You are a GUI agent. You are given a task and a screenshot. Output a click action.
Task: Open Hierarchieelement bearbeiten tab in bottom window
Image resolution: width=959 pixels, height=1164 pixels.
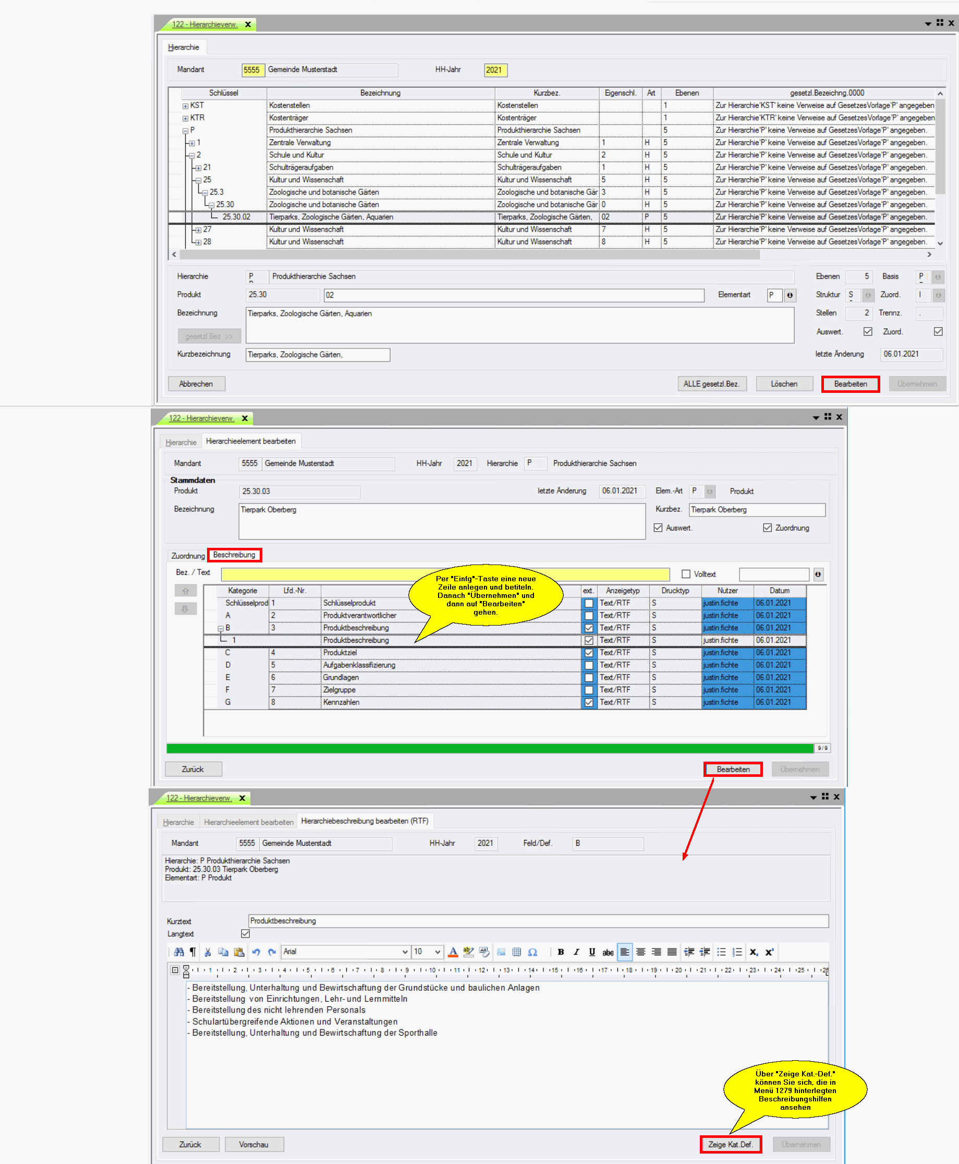248,822
